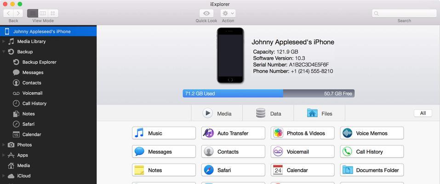Image resolution: width=440 pixels, height=184 pixels.
Task: Open Safari compass icon in sidebar
Action: click(16, 124)
